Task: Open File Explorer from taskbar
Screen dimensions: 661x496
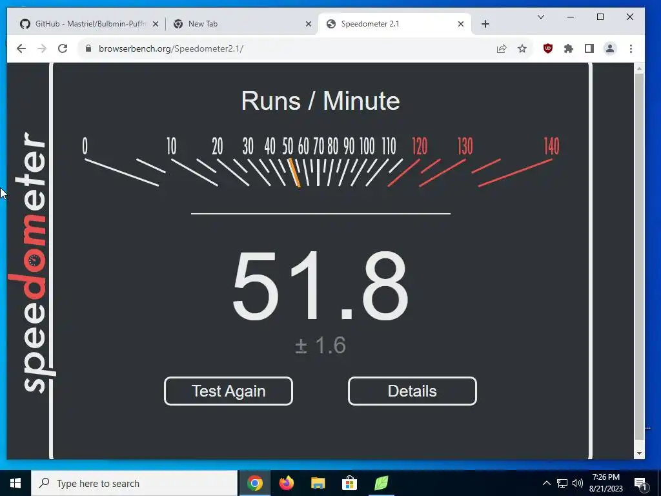Action: [318, 483]
